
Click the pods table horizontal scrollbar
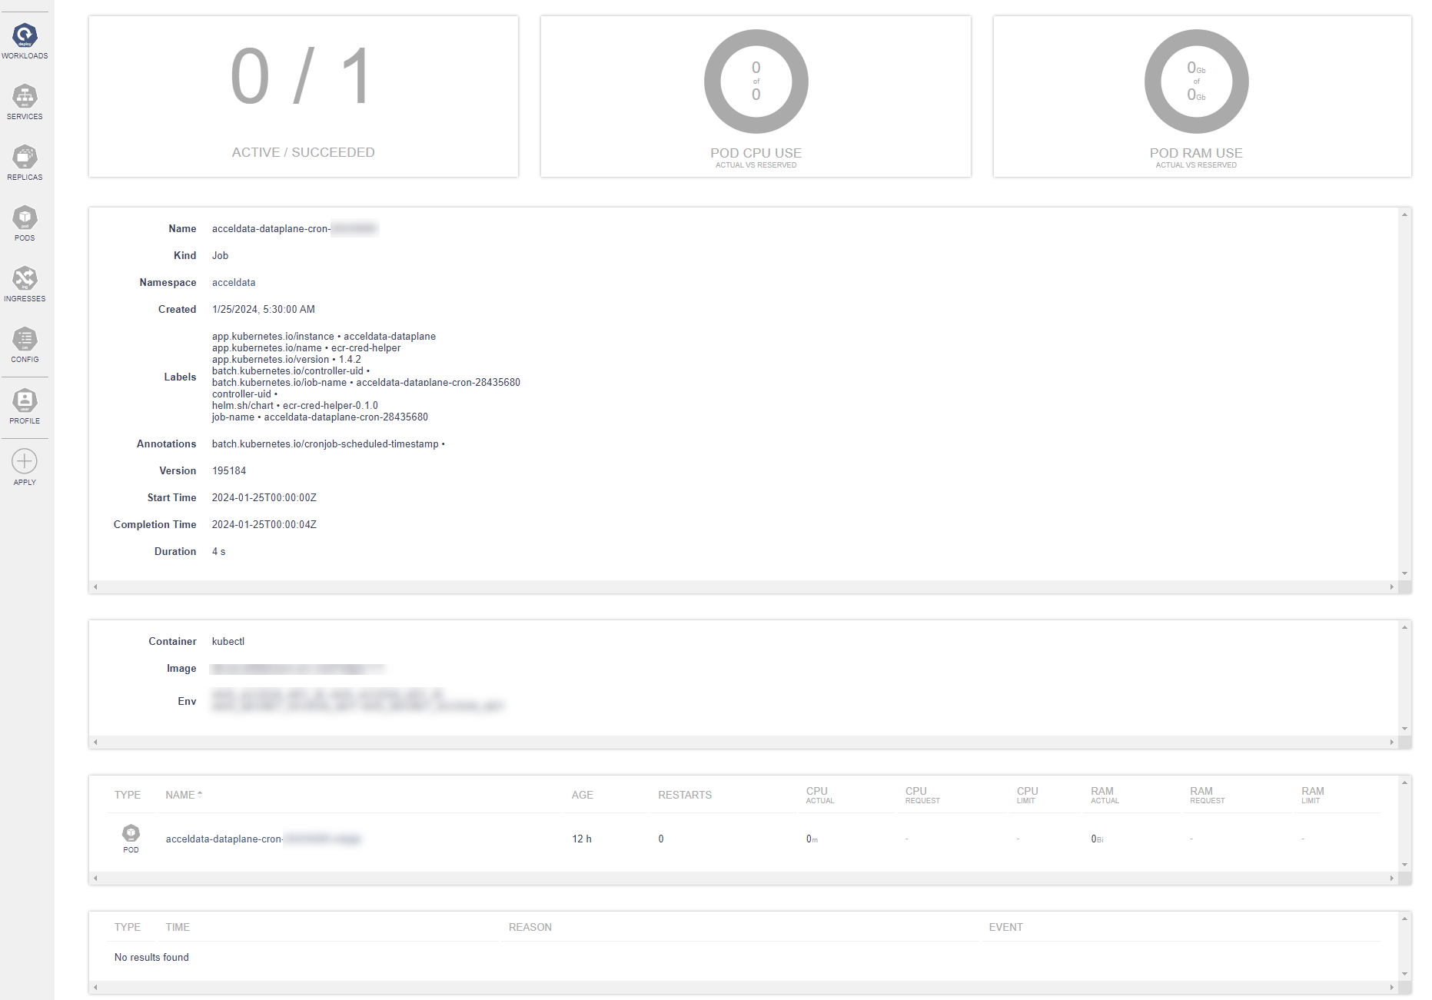(743, 878)
